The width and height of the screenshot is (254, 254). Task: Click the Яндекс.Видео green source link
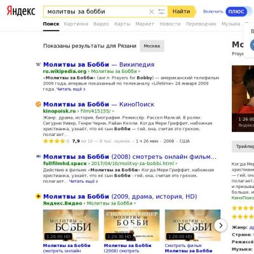(x=62, y=203)
